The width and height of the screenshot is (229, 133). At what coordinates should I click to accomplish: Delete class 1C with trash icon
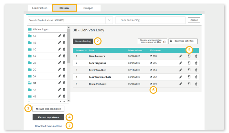(x=64, y=49)
